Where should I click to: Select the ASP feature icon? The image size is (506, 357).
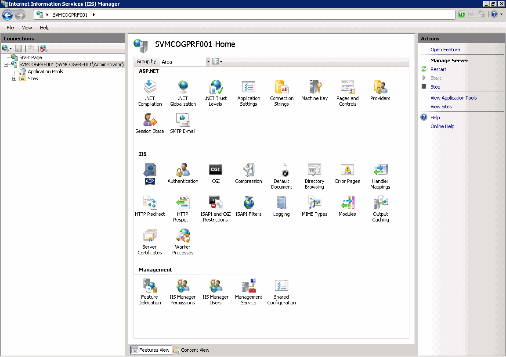[x=150, y=173]
